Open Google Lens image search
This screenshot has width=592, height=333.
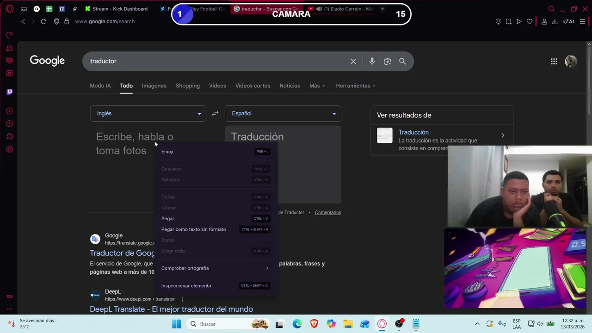[388, 61]
